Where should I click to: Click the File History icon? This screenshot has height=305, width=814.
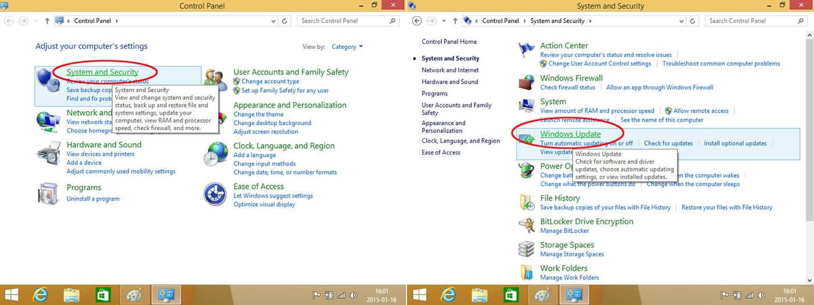pos(527,202)
